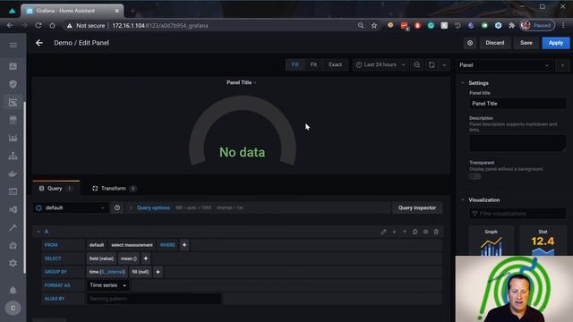This screenshot has height=322, width=573.
Task: Refresh the dashboard with the refresh icon
Action: (x=432, y=65)
